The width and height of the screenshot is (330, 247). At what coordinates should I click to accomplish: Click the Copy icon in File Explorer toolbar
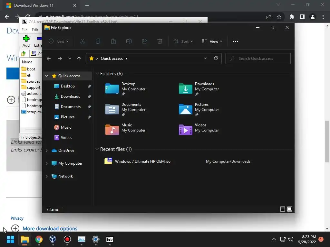click(x=98, y=41)
